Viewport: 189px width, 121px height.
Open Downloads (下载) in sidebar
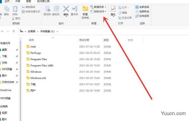(4, 56)
